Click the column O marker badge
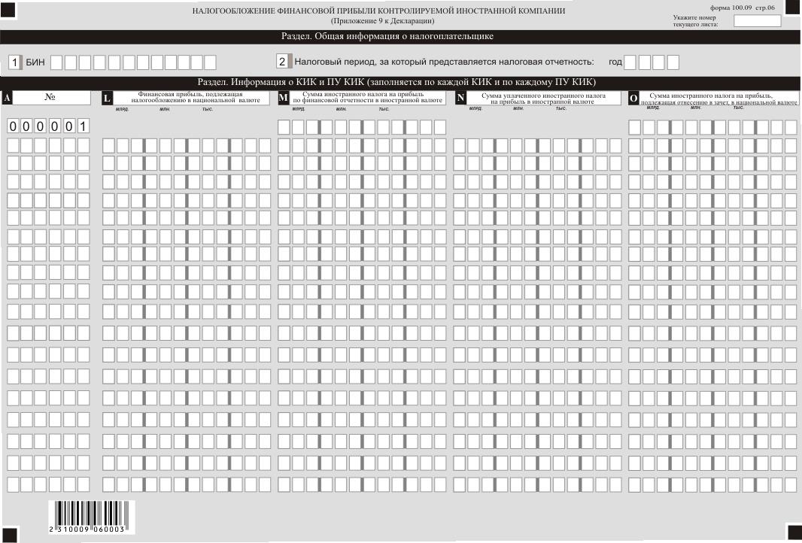Image resolution: width=802 pixels, height=543 pixels. click(x=633, y=98)
